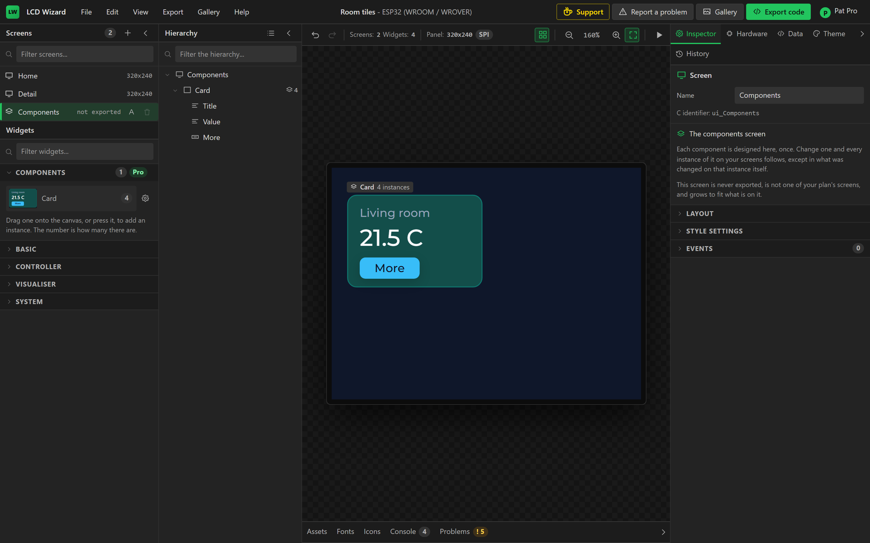The image size is (870, 543).
Task: Click the LCD Wizard logo
Action: point(13,12)
